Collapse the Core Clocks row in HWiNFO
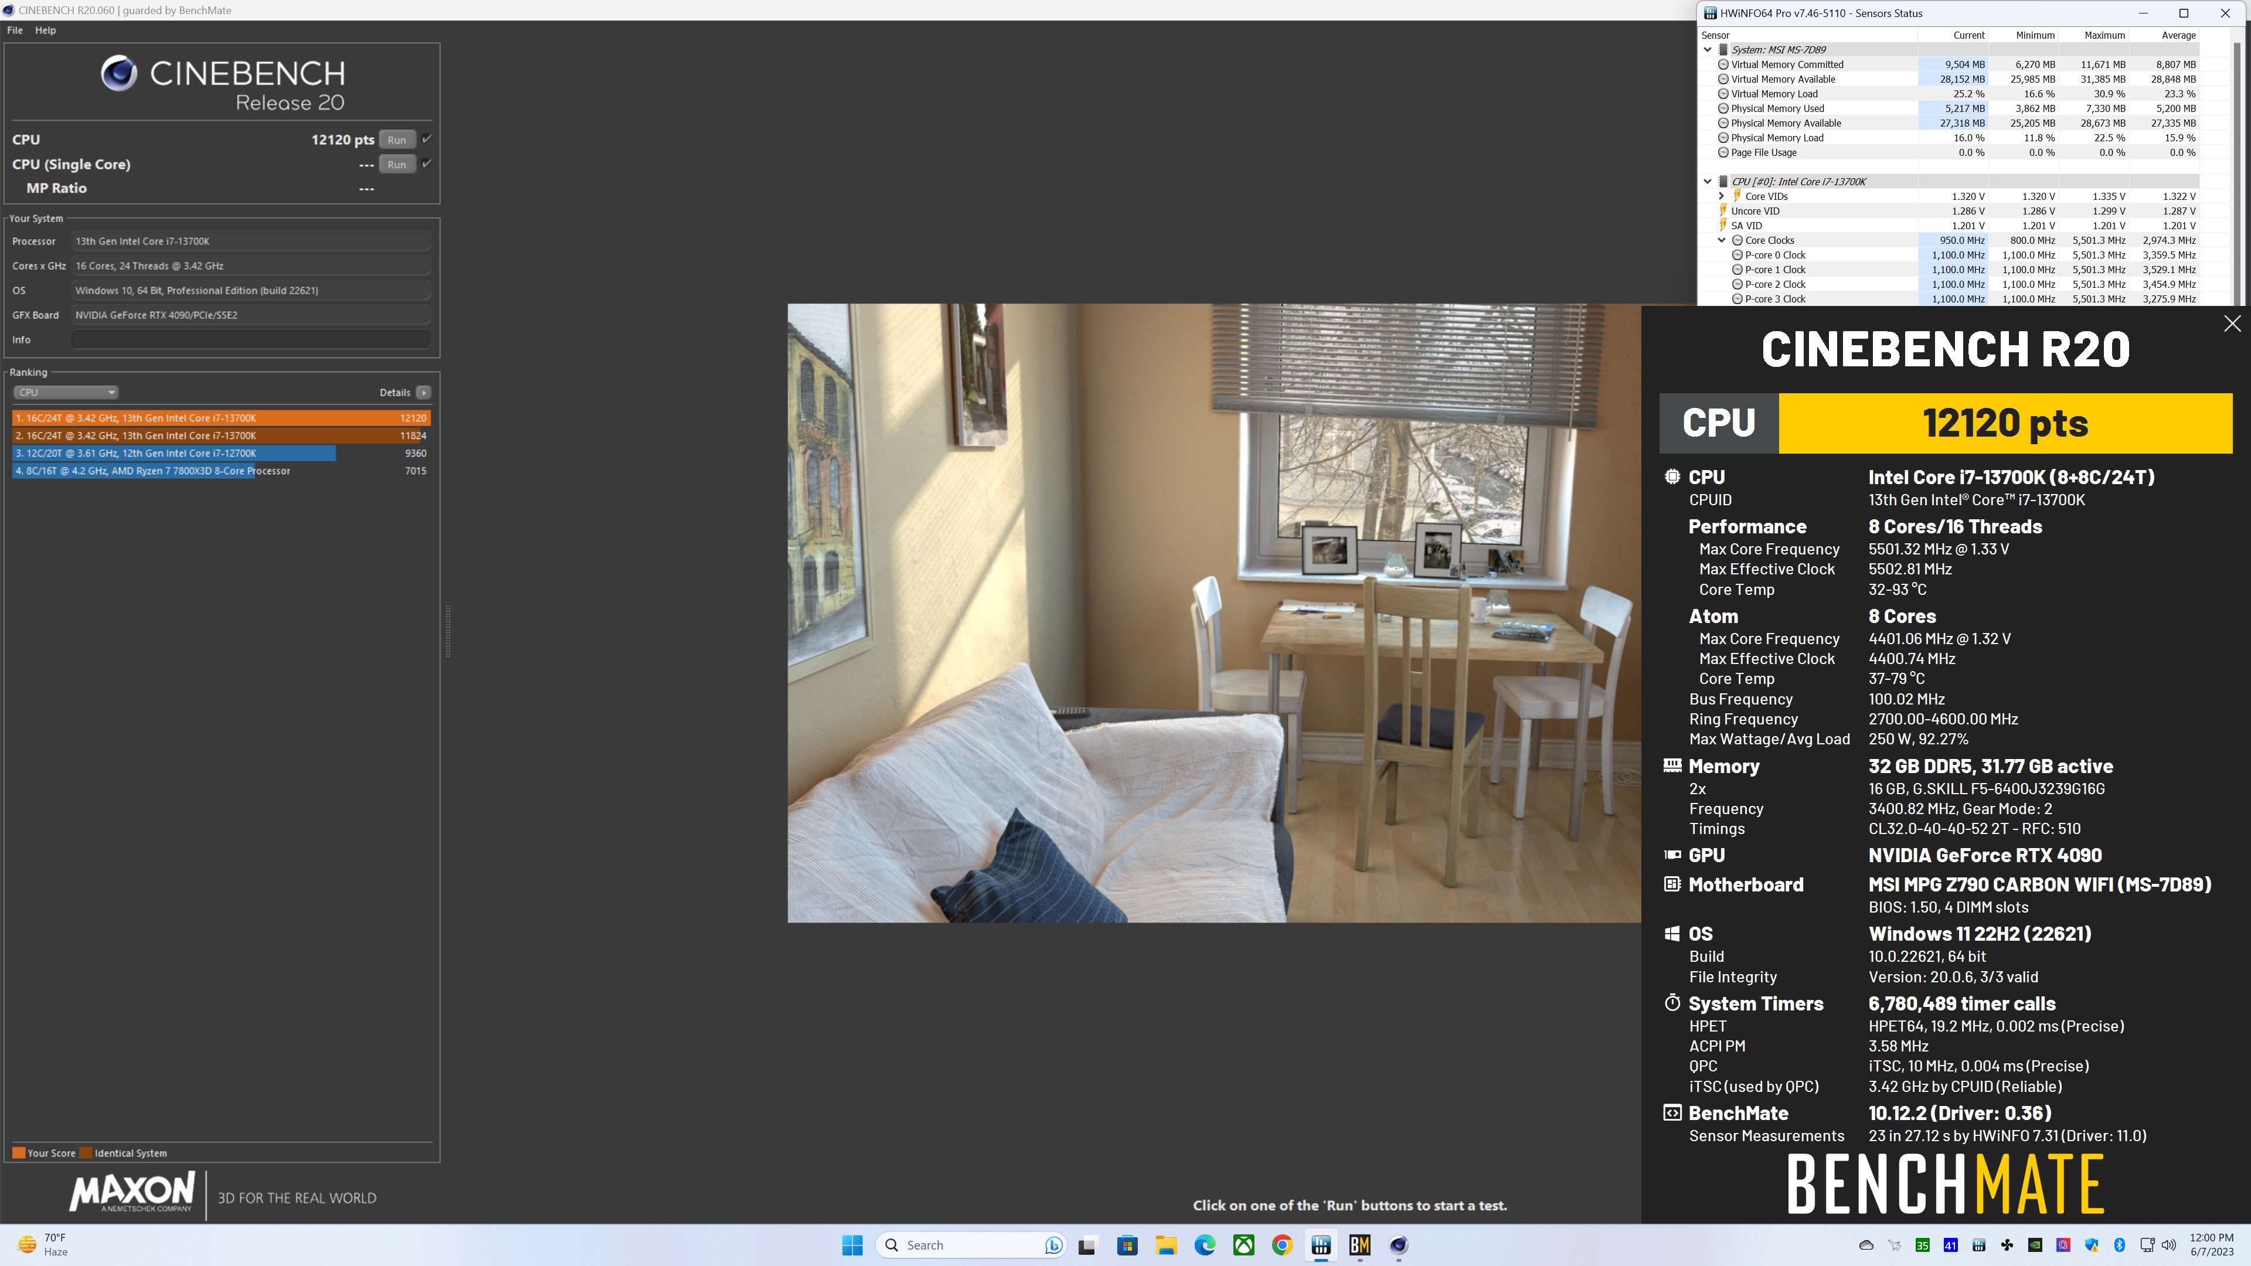This screenshot has height=1266, width=2251. click(x=1722, y=240)
